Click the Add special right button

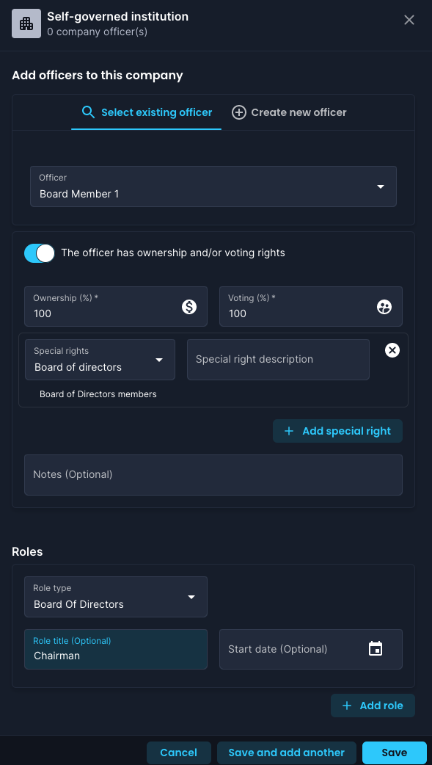[337, 431]
